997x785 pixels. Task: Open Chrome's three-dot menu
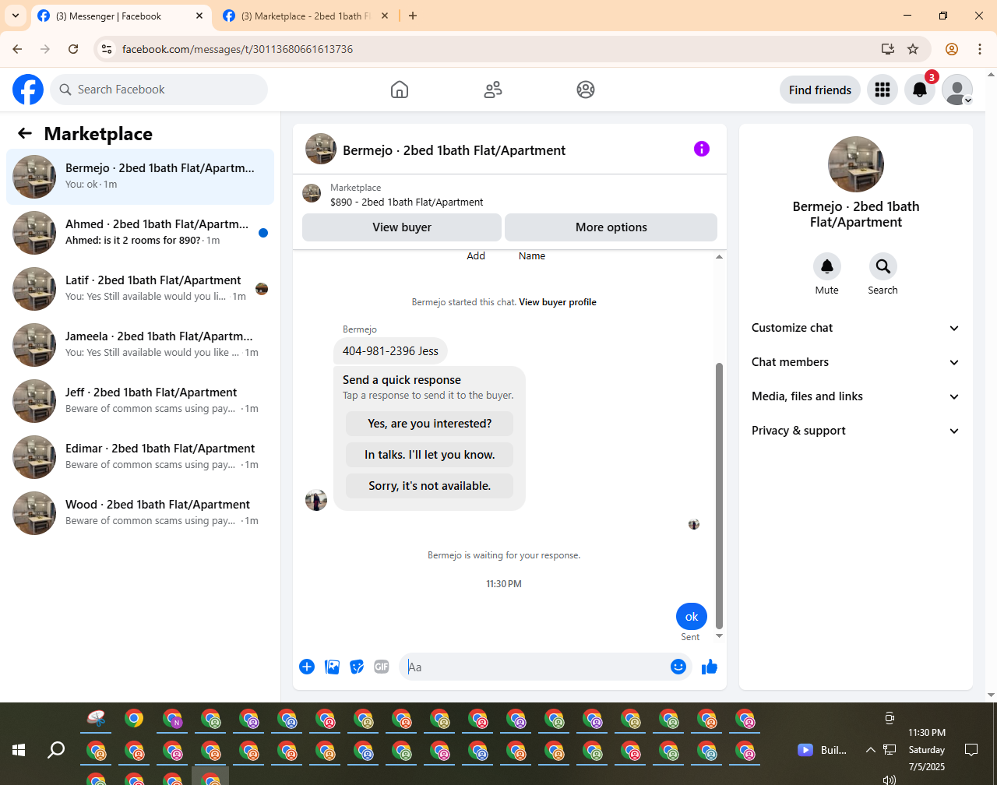980,49
